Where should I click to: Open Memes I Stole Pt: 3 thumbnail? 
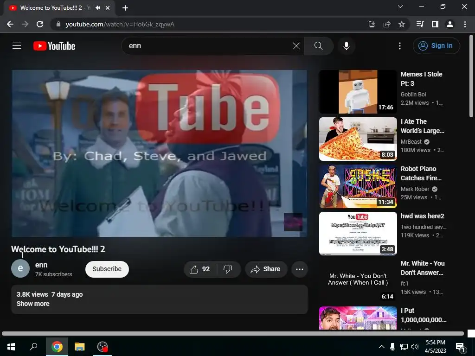coord(358,92)
